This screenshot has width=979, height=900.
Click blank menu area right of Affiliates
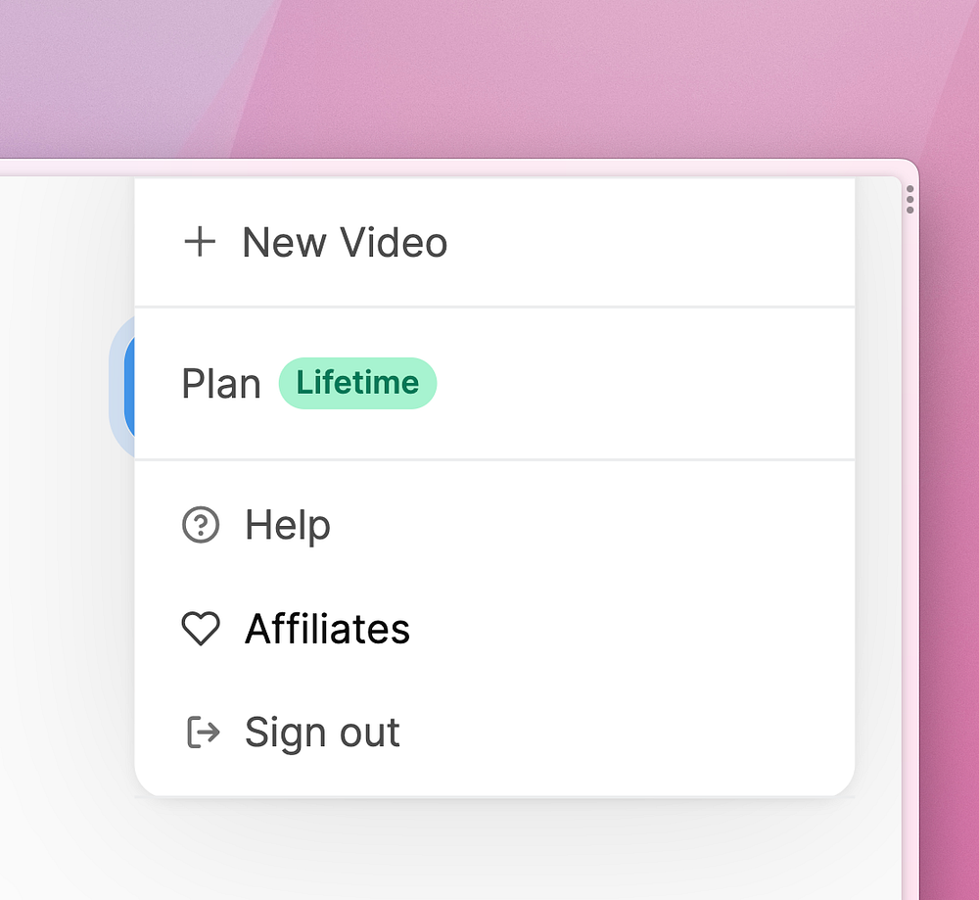(630, 629)
